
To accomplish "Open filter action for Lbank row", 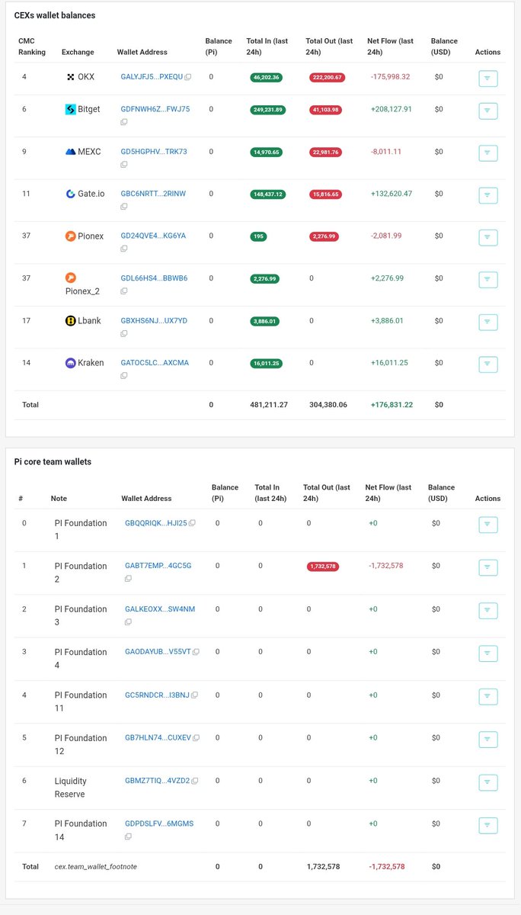I will tap(487, 322).
